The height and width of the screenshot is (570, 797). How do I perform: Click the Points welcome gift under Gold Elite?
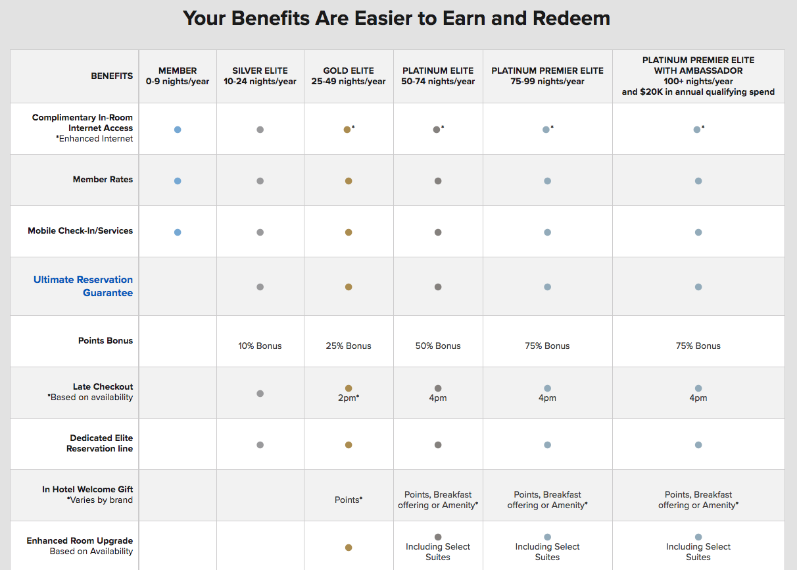pyautogui.click(x=349, y=500)
